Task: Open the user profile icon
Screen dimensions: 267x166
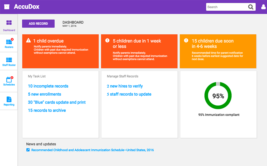Action: (x=263, y=7)
